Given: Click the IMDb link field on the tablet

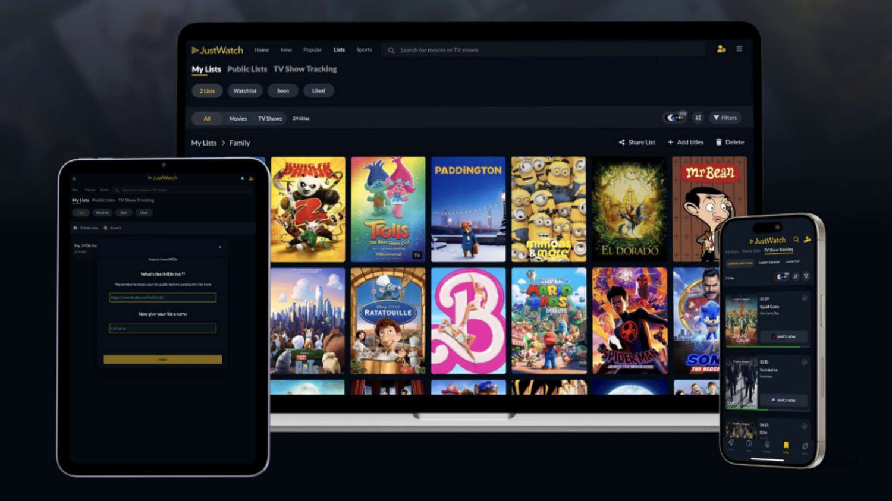Looking at the screenshot, I should pyautogui.click(x=163, y=297).
